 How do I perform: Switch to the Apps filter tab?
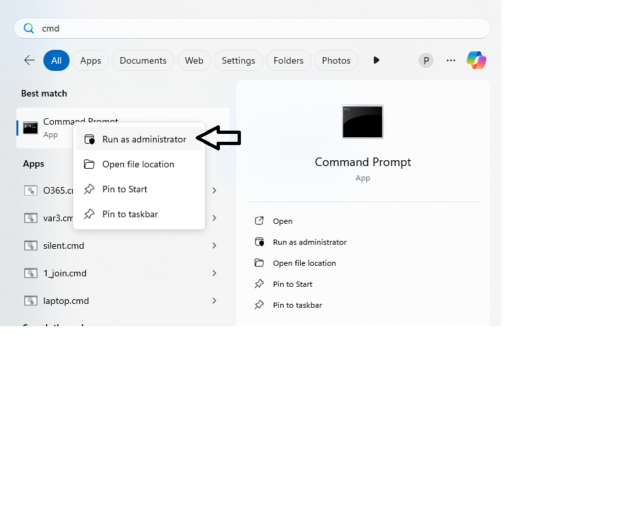tap(91, 60)
